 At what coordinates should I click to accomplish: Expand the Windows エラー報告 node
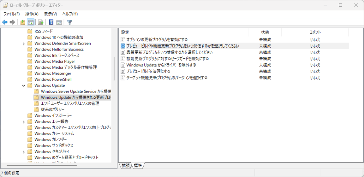pos(24,121)
